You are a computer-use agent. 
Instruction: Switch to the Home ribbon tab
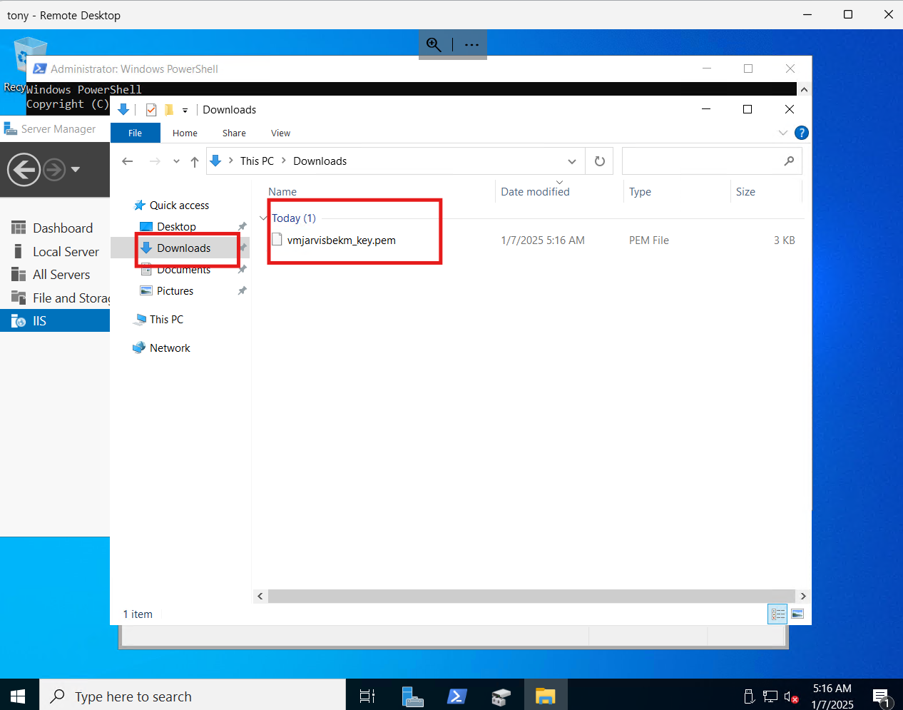tap(185, 133)
